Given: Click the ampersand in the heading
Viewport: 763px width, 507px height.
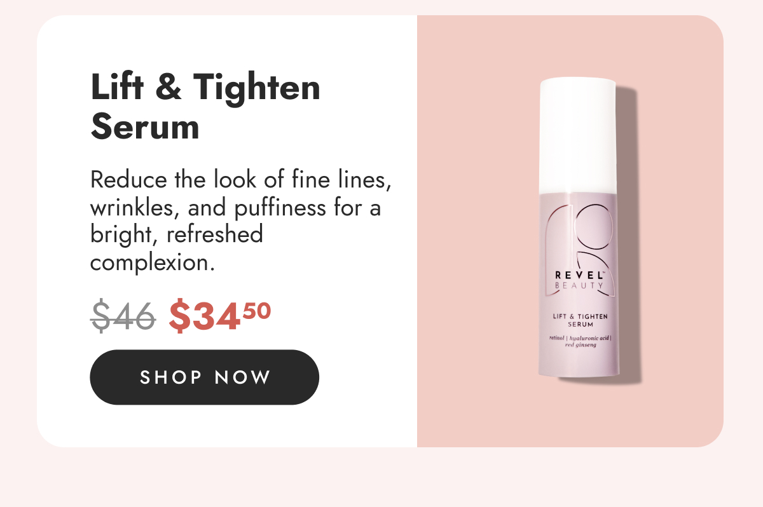Looking at the screenshot, I should [167, 88].
